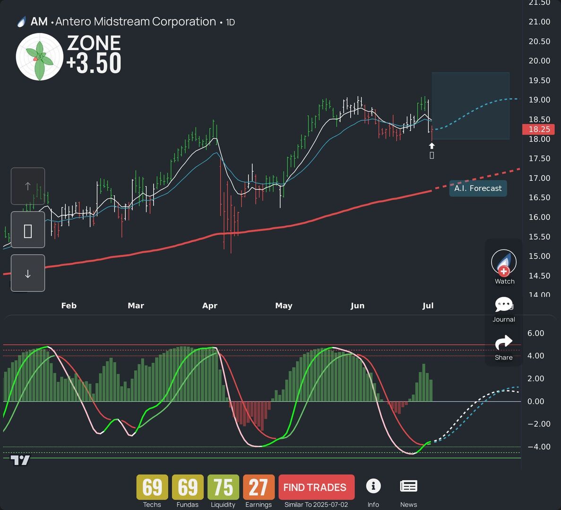This screenshot has height=510, width=561.
Task: Click the shaded forecast zone box
Action: [x=470, y=106]
